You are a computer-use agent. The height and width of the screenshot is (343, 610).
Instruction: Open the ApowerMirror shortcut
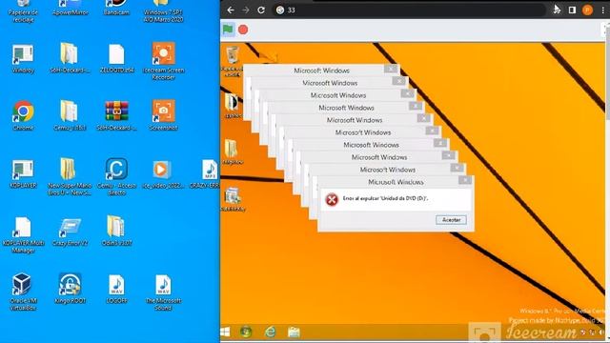(x=70, y=8)
